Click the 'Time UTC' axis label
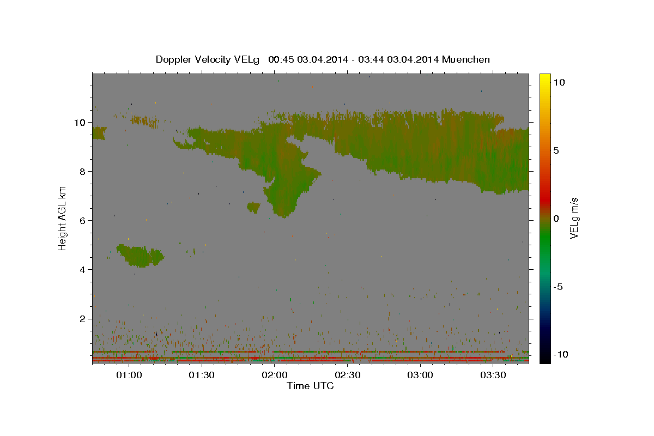 [310, 386]
